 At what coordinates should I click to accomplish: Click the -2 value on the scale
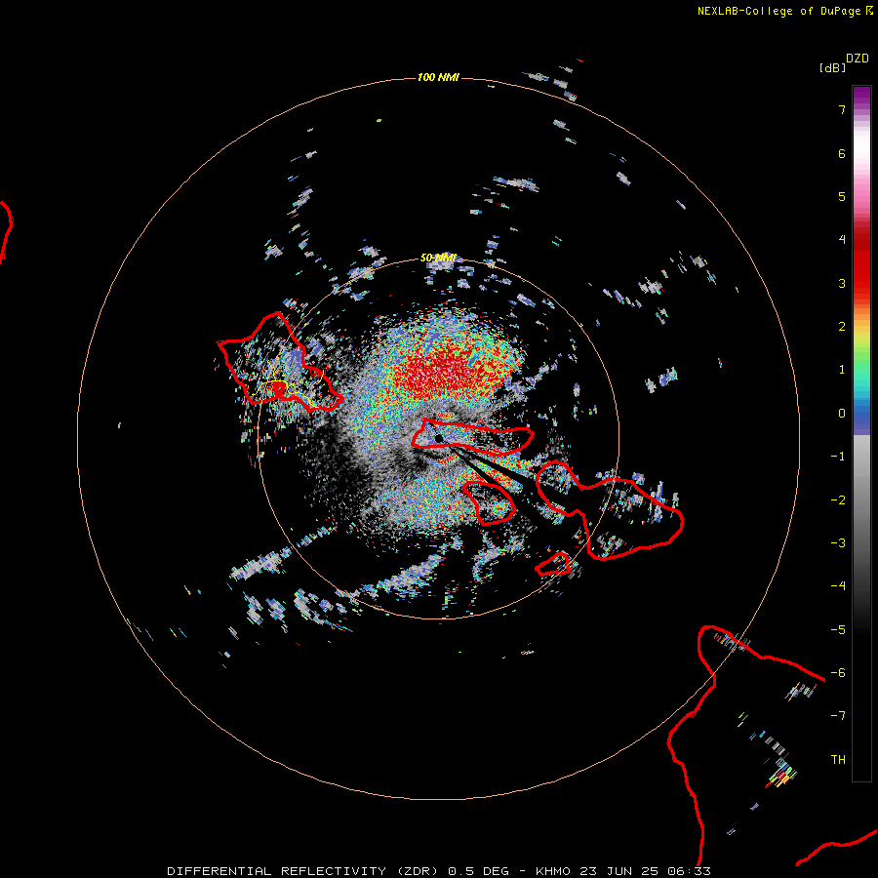click(838, 500)
